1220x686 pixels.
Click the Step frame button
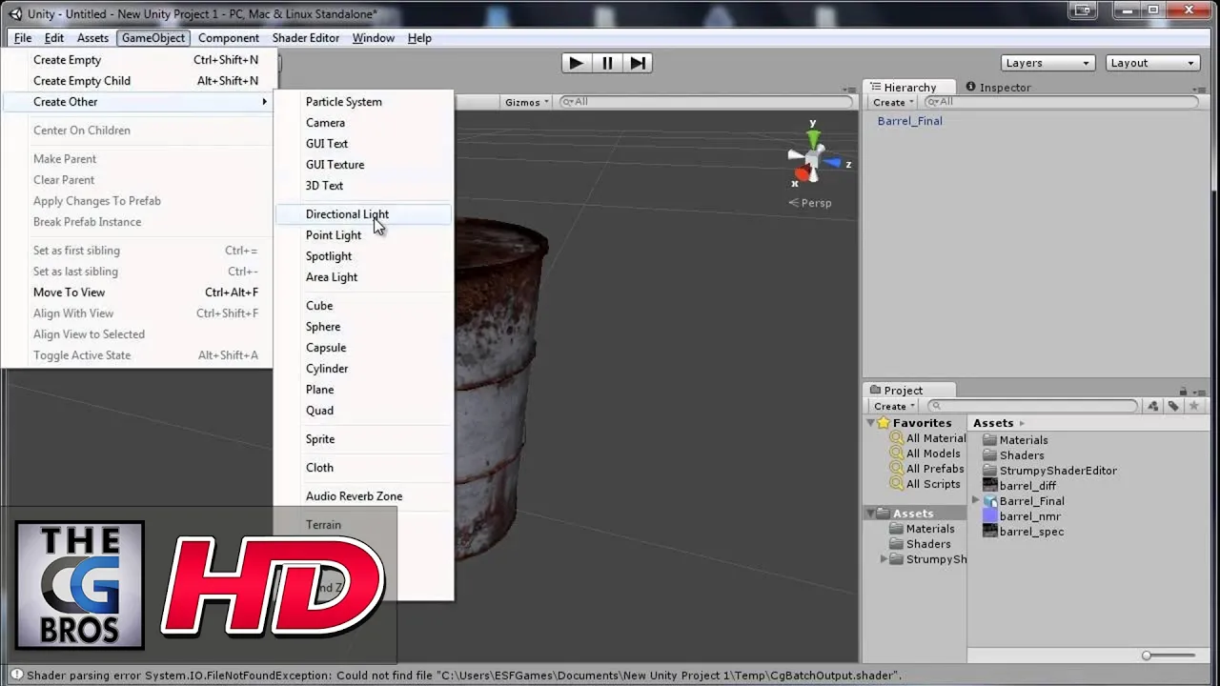pyautogui.click(x=638, y=63)
